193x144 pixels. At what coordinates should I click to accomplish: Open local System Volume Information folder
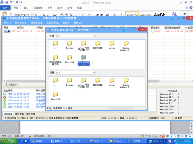pos(126,46)
